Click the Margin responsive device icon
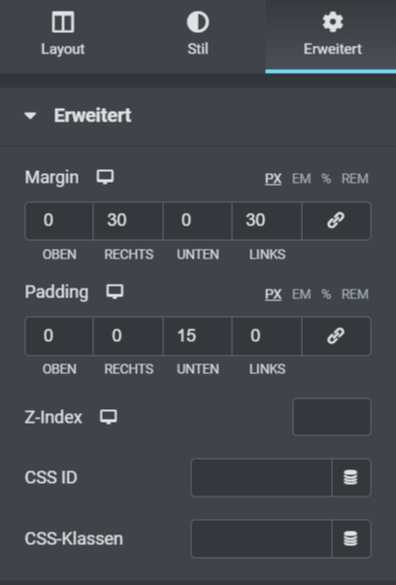Screen dimensions: 396x585 click(x=106, y=177)
